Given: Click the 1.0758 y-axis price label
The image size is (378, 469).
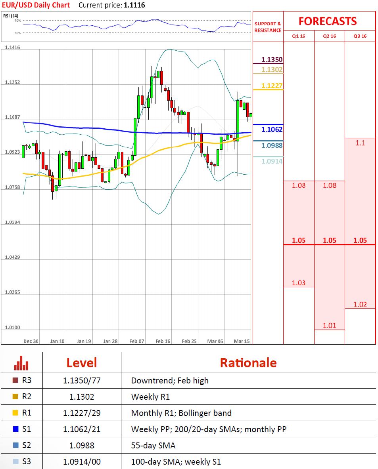Looking at the screenshot, I should click(x=12, y=187).
